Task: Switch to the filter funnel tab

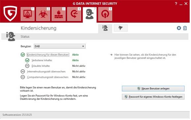Action: point(121,28)
